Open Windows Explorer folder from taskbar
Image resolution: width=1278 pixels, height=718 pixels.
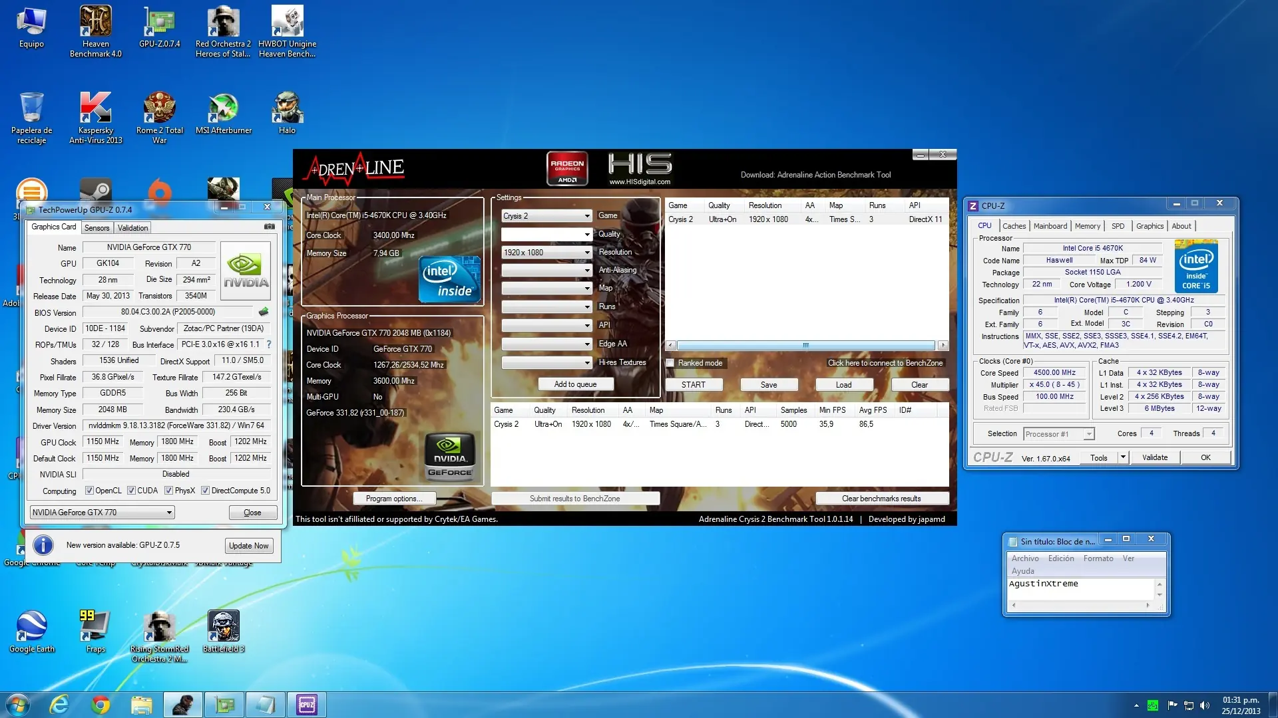click(x=142, y=705)
